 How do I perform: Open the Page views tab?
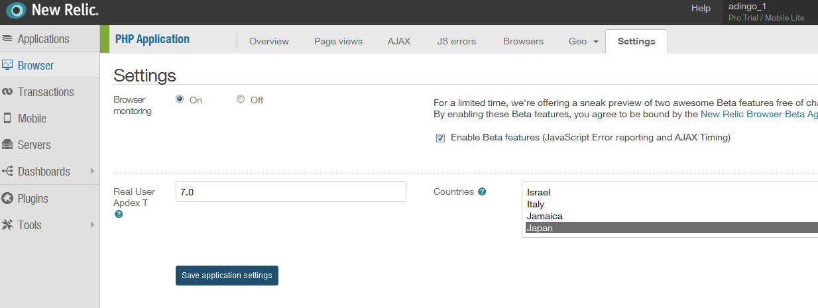(x=338, y=41)
